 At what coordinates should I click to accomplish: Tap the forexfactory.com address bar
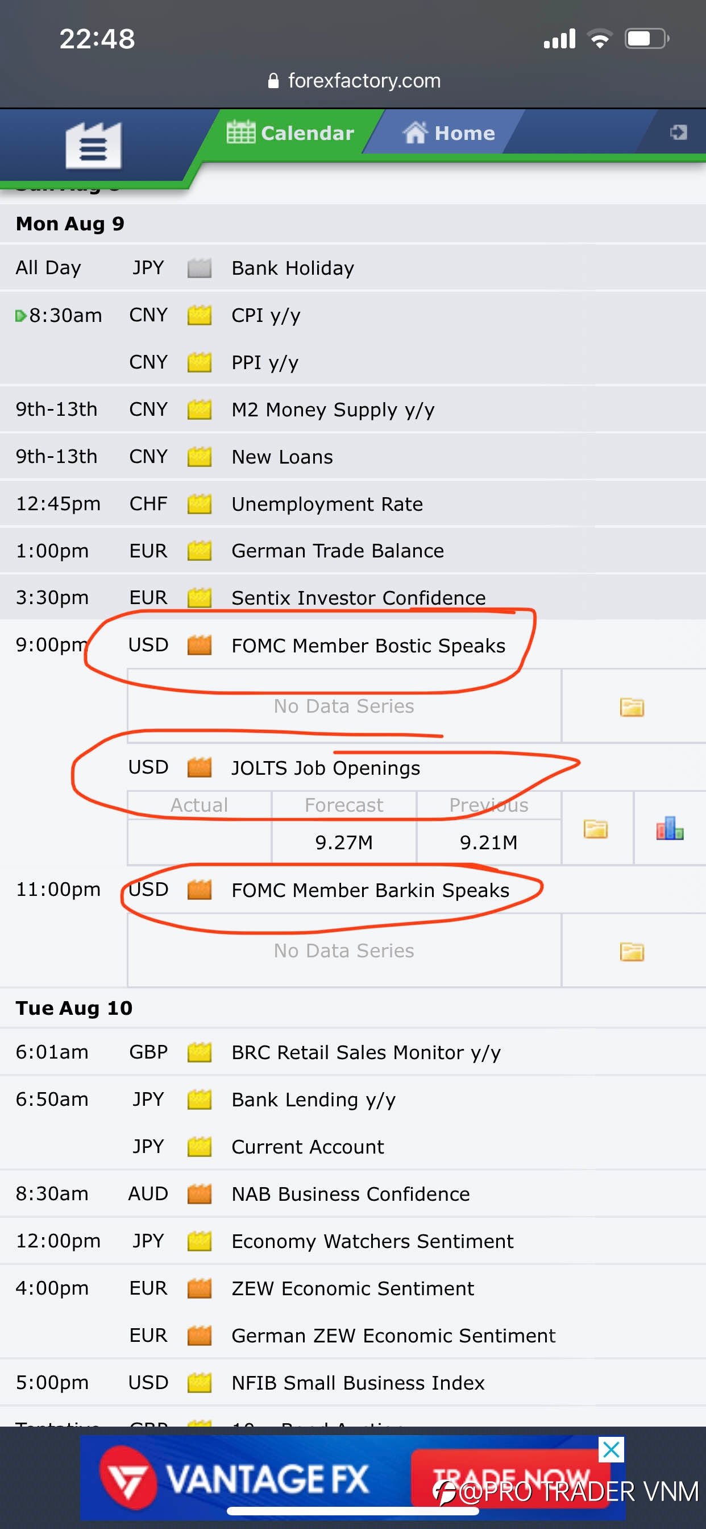[x=354, y=80]
